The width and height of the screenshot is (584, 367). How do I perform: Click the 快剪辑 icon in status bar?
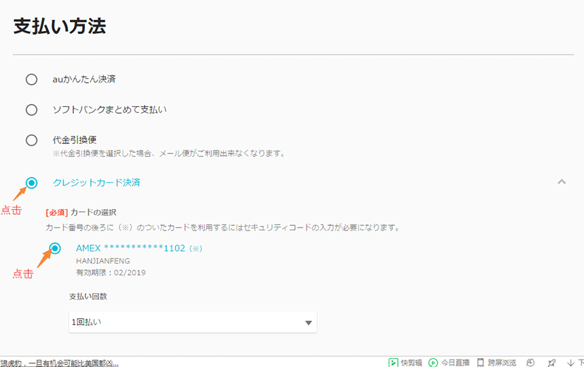pos(393,362)
